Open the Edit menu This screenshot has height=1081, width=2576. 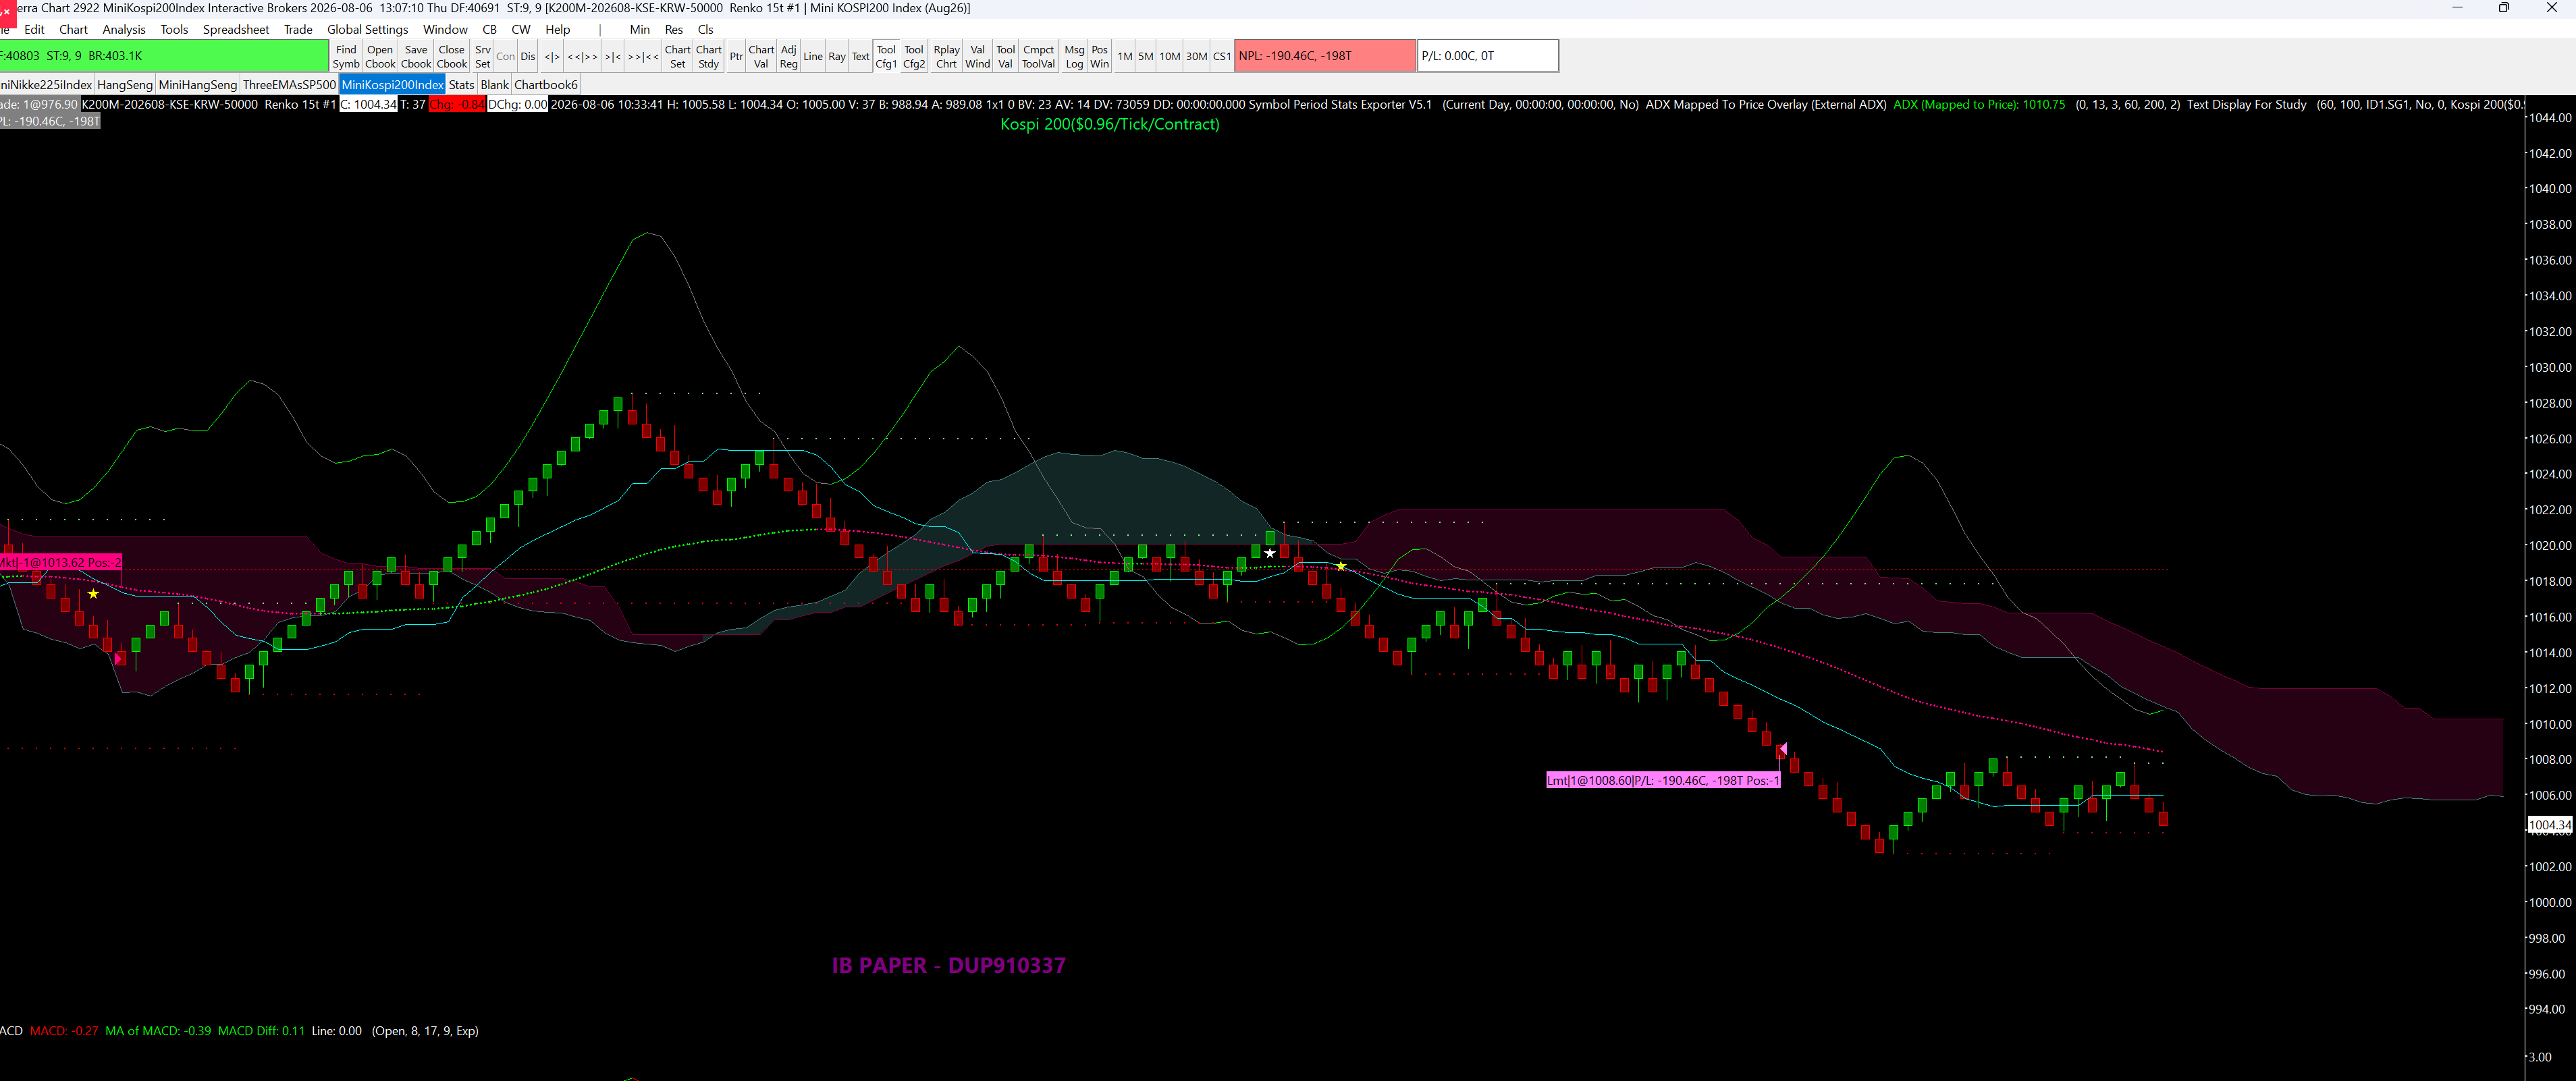(x=34, y=29)
